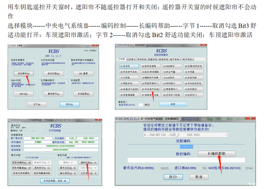Image resolution: width=267 pixels, height=189 pixels.
Task: Click the importer number field 790
Action: [202, 168]
